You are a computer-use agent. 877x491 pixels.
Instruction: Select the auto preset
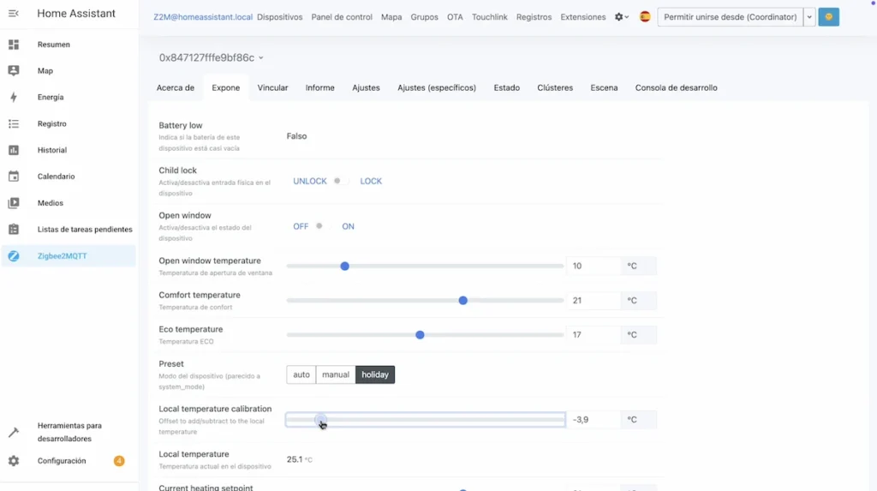(x=301, y=374)
